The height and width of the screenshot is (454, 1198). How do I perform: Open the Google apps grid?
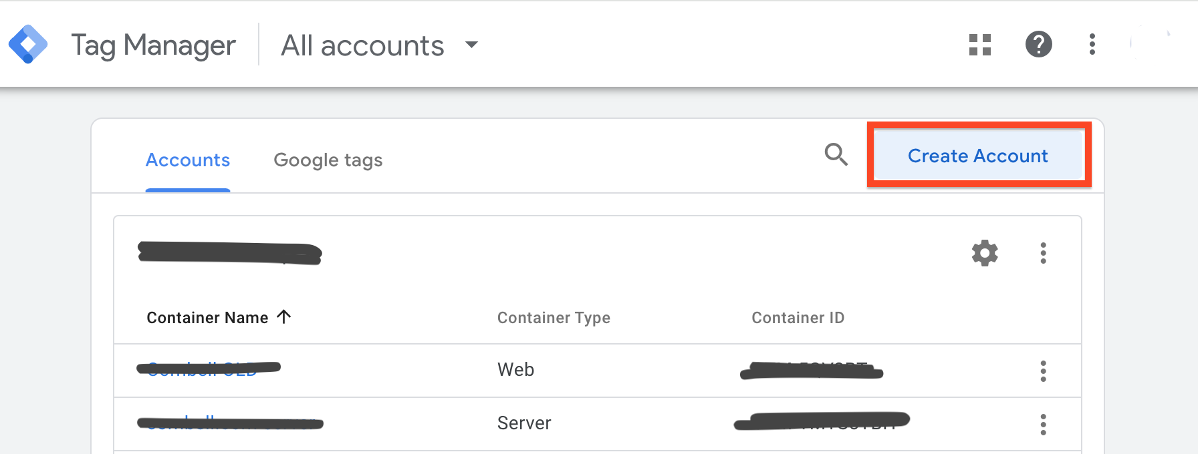[979, 45]
